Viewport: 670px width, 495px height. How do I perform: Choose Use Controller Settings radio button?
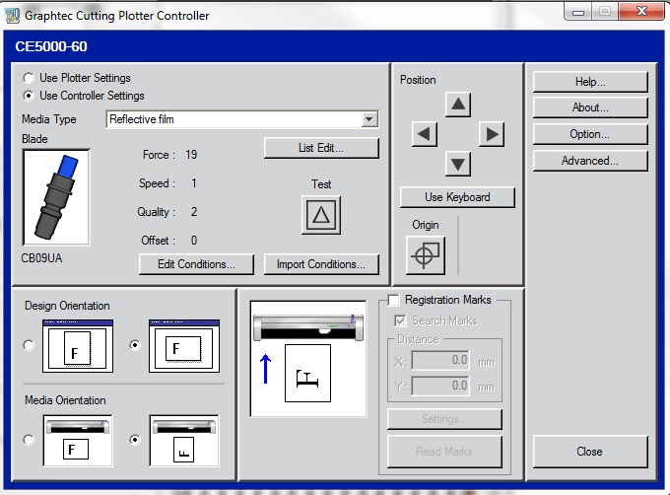pyautogui.click(x=29, y=96)
